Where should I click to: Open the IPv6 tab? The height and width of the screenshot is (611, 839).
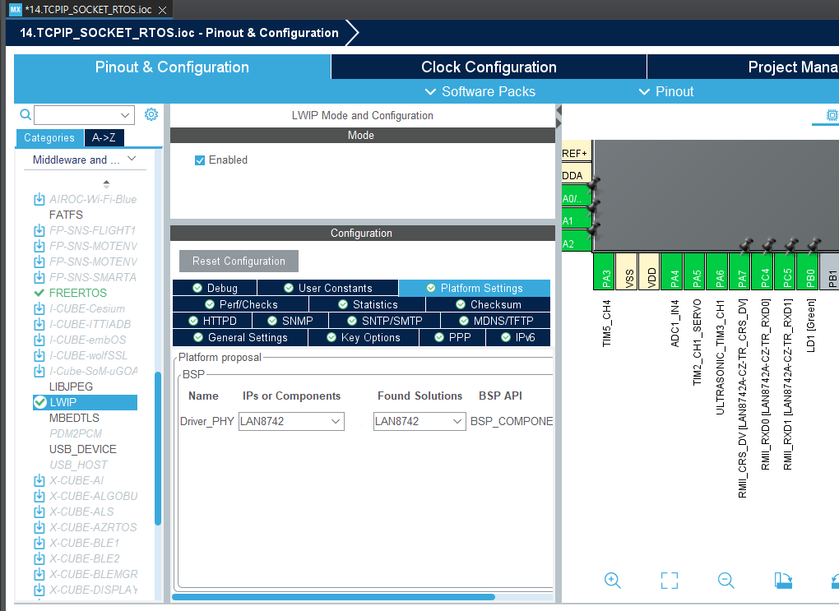pos(518,338)
